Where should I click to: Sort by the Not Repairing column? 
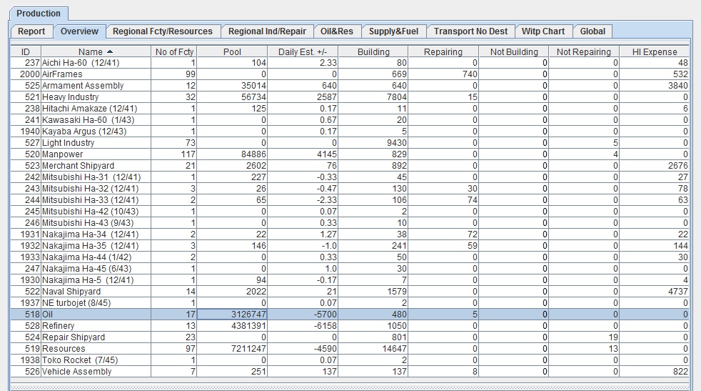click(584, 52)
